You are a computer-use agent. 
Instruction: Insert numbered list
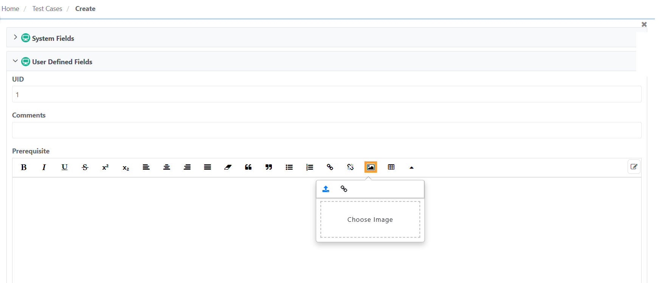(309, 167)
